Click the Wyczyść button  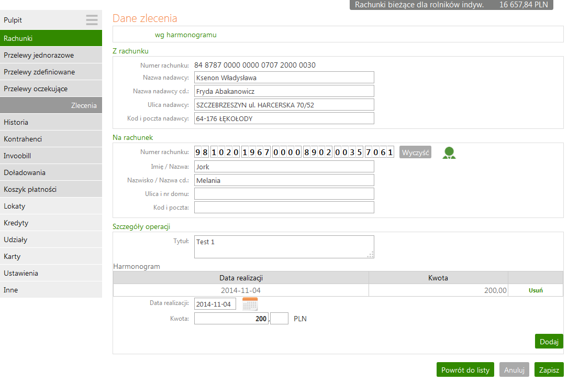415,153
